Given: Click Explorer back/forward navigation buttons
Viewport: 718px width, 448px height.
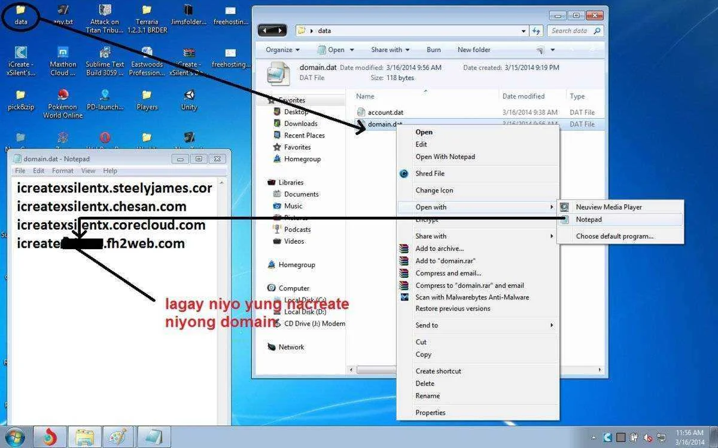Looking at the screenshot, I should pyautogui.click(x=272, y=30).
